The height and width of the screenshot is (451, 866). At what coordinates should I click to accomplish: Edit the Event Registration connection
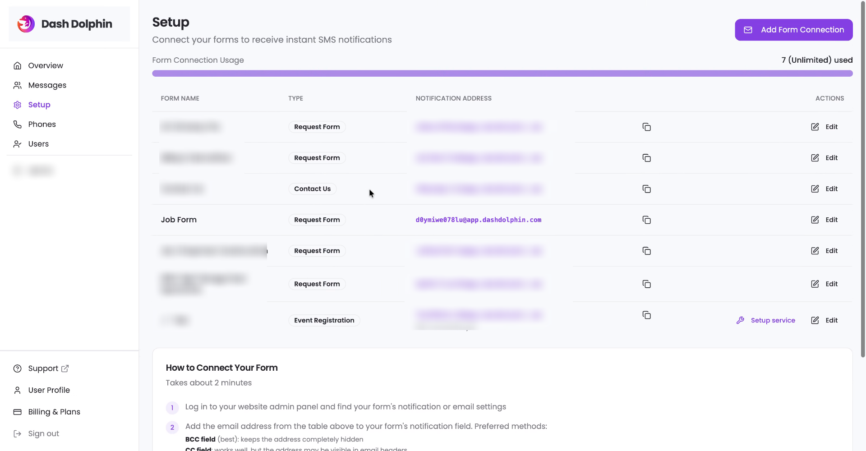[824, 320]
